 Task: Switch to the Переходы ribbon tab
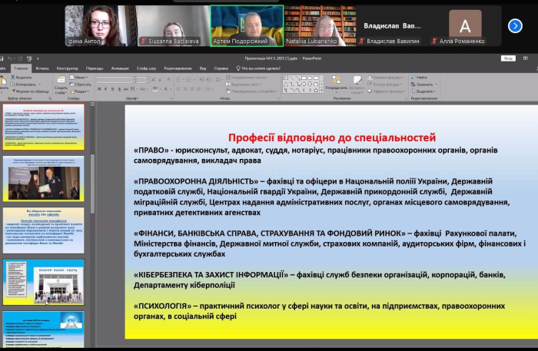[x=95, y=68]
